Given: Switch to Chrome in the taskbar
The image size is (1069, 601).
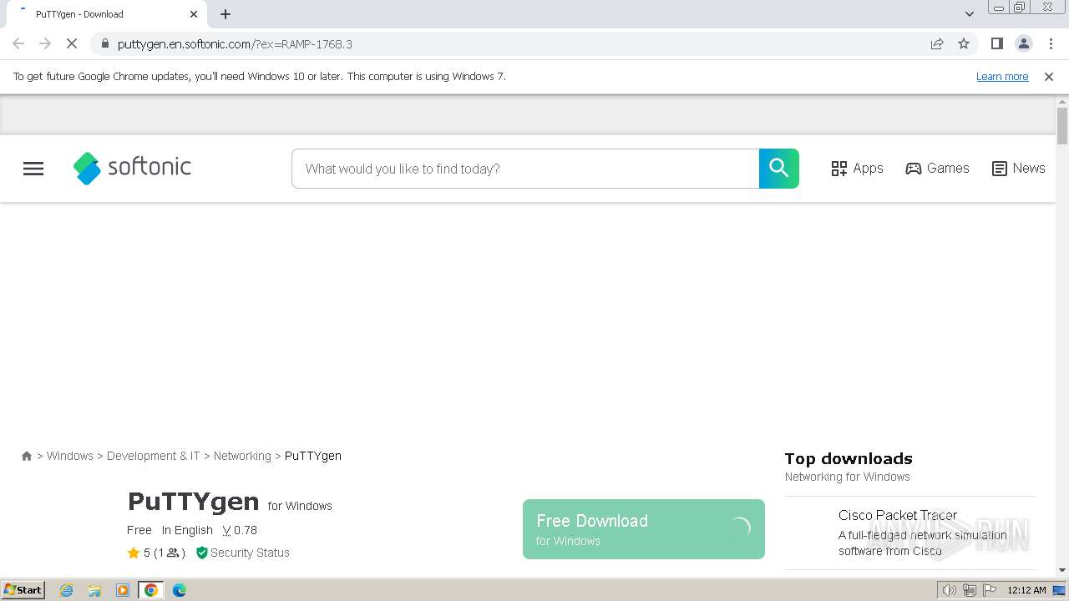Looking at the screenshot, I should [x=151, y=590].
